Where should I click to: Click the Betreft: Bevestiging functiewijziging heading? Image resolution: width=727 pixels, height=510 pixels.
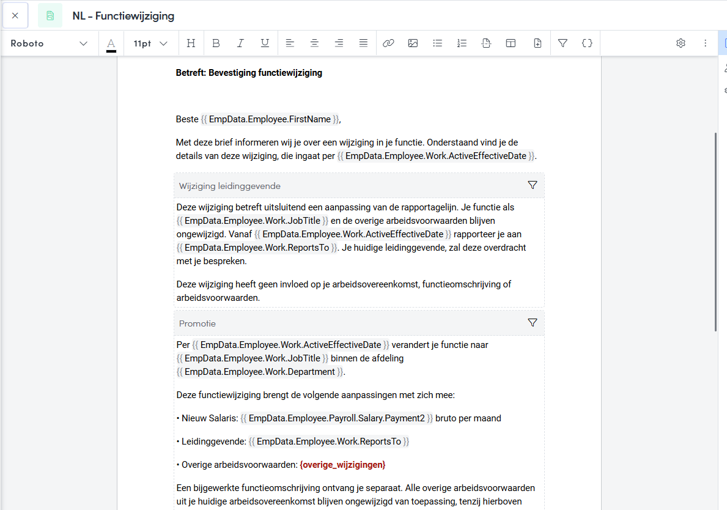coord(249,73)
